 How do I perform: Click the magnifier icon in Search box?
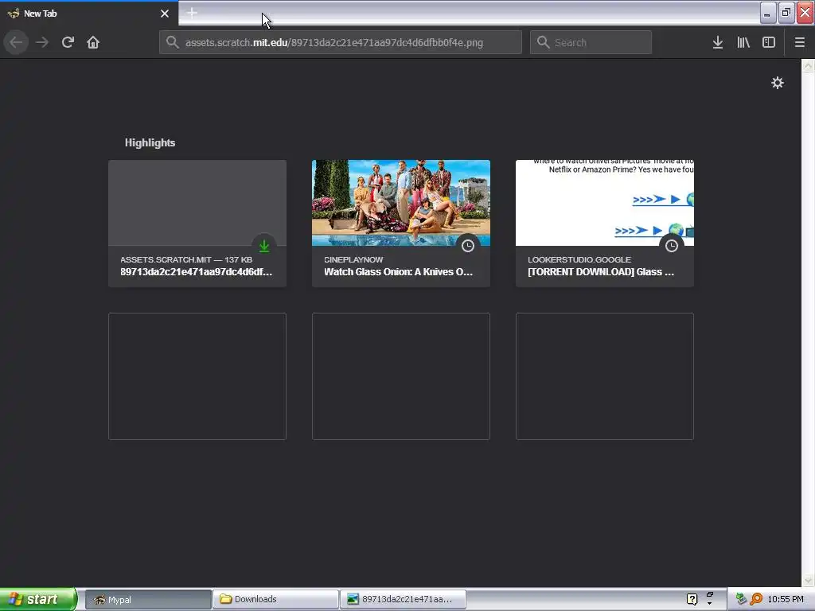(x=543, y=42)
